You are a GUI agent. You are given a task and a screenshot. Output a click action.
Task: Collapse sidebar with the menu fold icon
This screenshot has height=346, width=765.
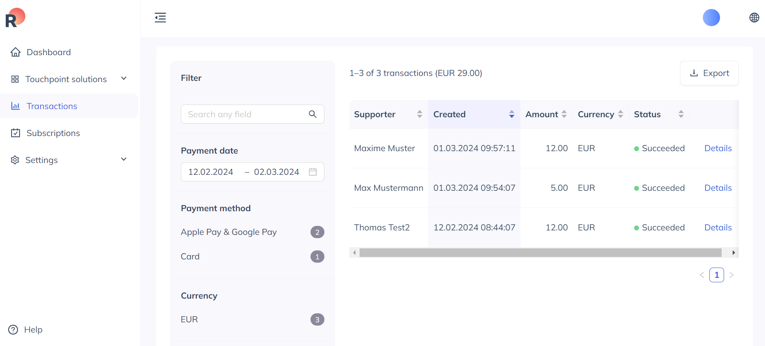160,18
